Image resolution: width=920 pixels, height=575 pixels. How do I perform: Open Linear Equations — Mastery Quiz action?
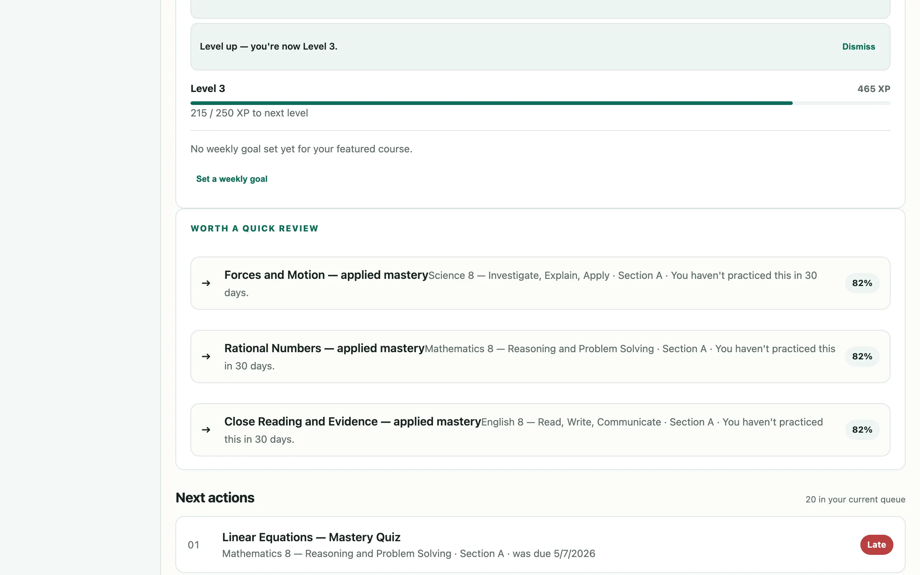(540, 544)
